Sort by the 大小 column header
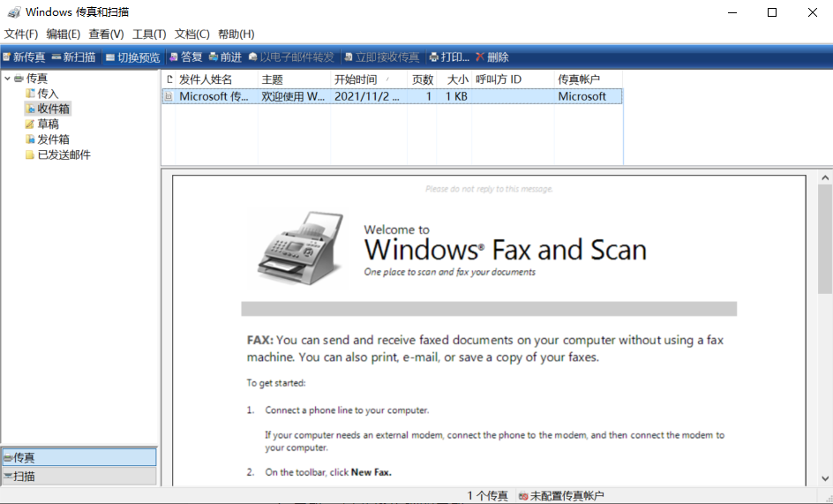Viewport: 833px width, 504px height. (x=454, y=79)
